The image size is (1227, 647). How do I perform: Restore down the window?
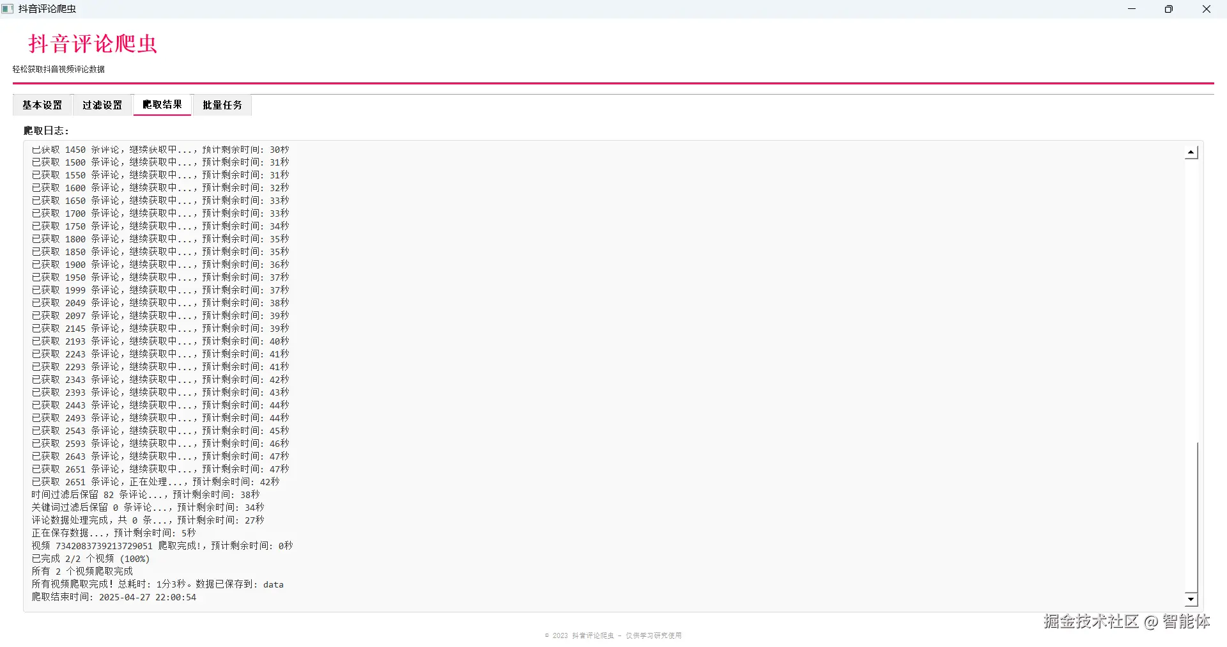[x=1169, y=9]
